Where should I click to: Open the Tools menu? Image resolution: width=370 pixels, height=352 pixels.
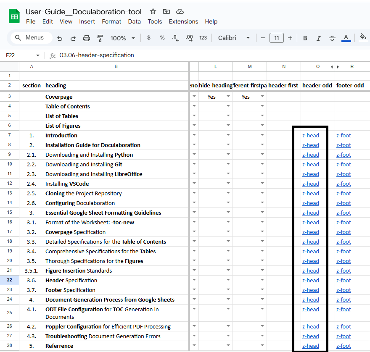point(155,21)
